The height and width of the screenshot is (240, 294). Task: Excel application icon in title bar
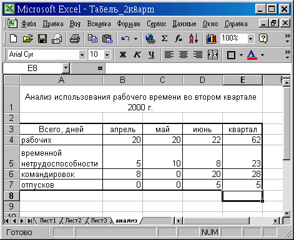tap(9, 9)
